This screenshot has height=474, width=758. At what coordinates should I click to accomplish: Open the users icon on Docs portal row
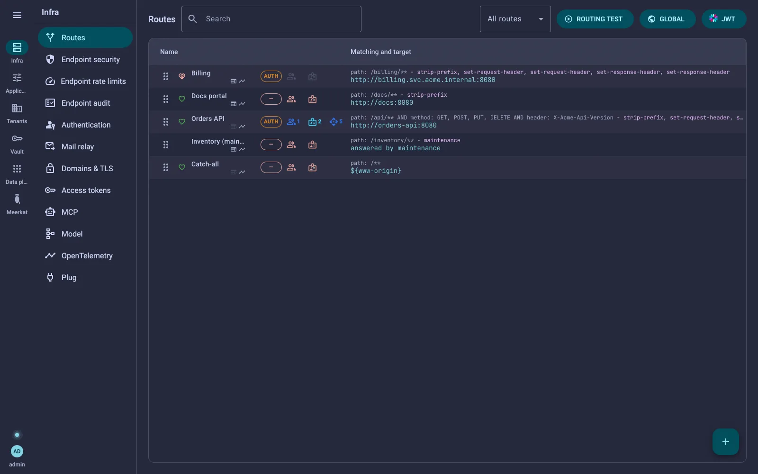(x=291, y=99)
